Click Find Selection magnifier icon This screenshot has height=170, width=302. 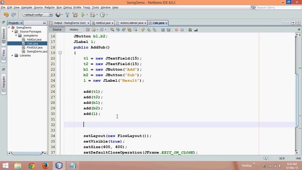click(x=112, y=30)
